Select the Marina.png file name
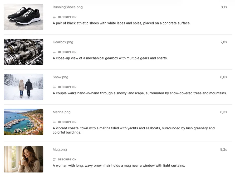235x177 pixels. pyautogui.click(x=62, y=112)
